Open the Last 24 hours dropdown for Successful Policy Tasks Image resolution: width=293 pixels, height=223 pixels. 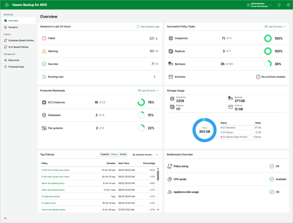(275, 26)
